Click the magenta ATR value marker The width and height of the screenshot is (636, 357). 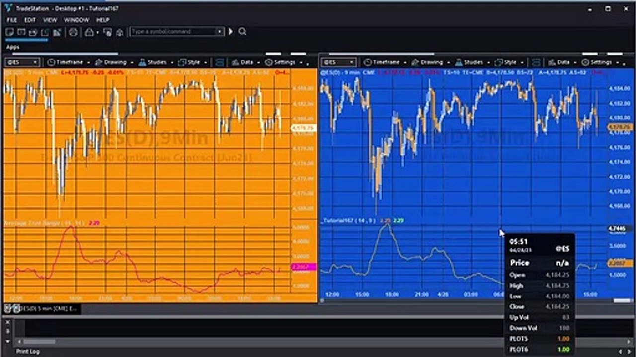pyautogui.click(x=303, y=267)
